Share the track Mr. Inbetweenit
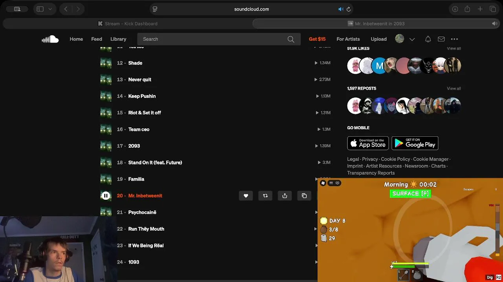This screenshot has width=503, height=282. (285, 196)
